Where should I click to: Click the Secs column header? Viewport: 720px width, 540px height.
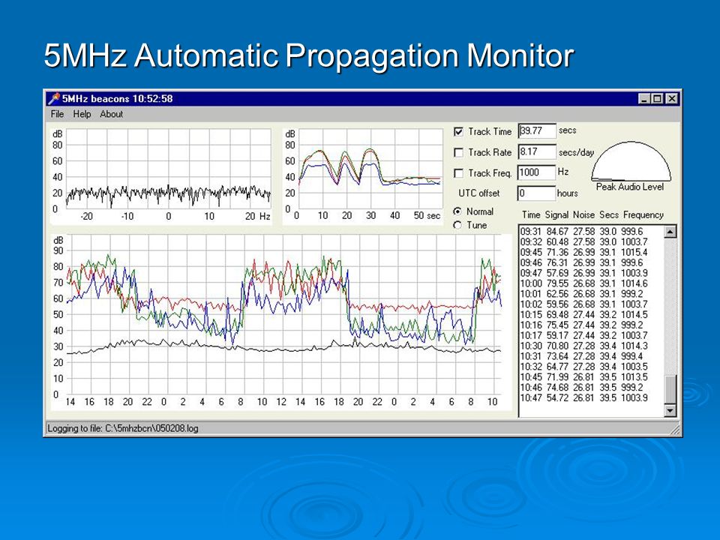609,215
